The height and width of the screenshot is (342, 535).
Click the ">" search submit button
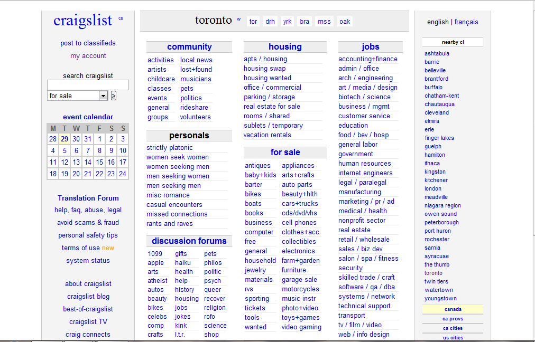tap(114, 96)
